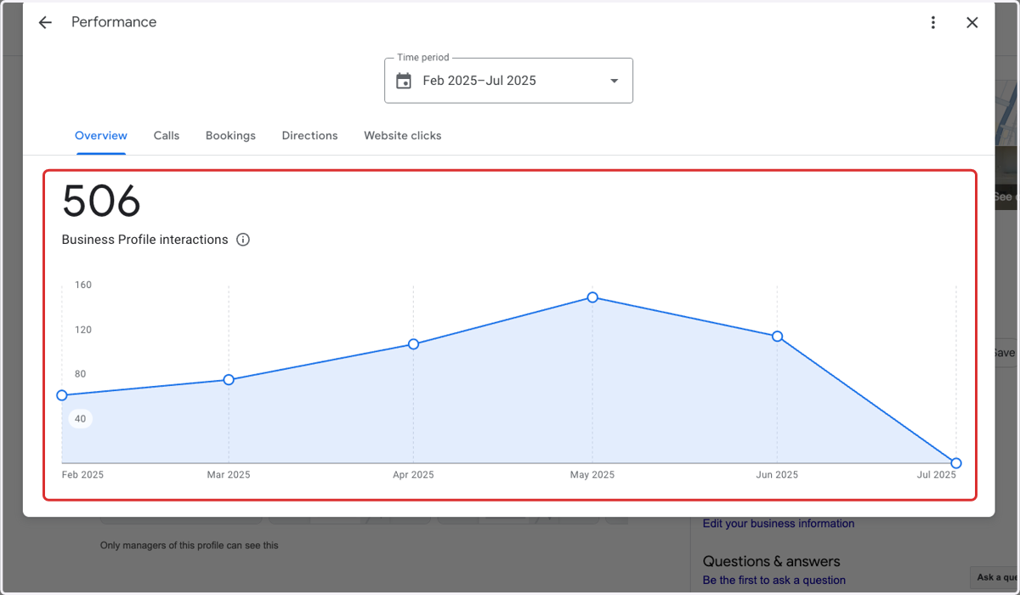Select the Jun 2025 data point
The image size is (1020, 595).
point(777,337)
